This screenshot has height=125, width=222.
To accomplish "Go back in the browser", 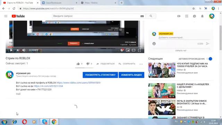I will (3, 8).
